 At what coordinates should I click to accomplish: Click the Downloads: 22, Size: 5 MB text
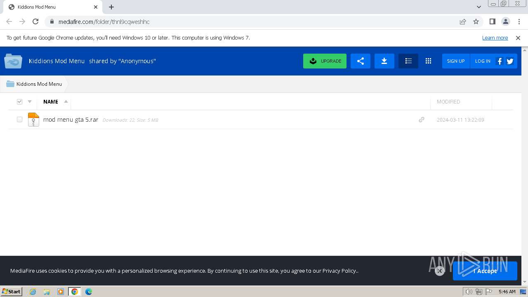click(130, 120)
